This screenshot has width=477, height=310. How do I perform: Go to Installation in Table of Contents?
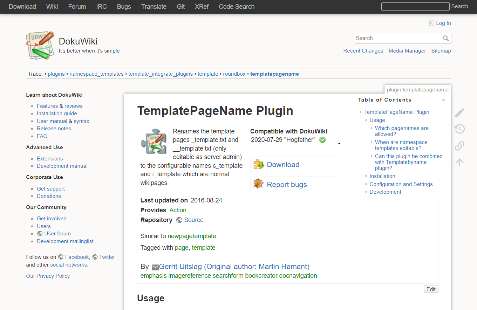(382, 176)
